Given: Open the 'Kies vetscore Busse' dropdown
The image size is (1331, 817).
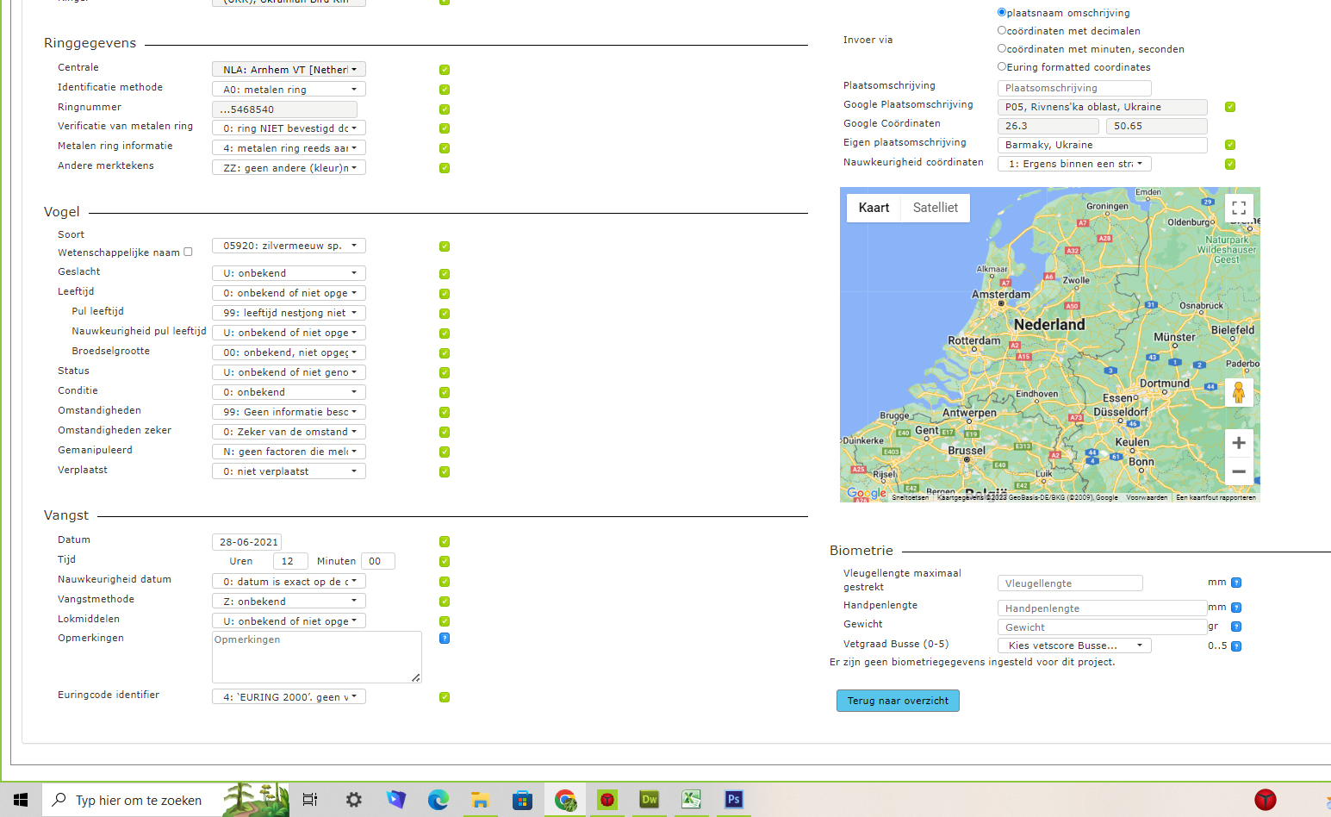Looking at the screenshot, I should pos(1074,645).
